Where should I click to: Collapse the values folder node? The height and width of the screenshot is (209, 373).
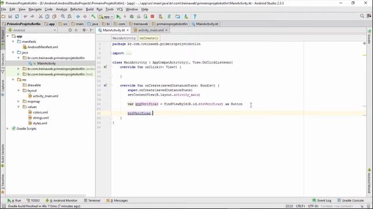point(19,107)
